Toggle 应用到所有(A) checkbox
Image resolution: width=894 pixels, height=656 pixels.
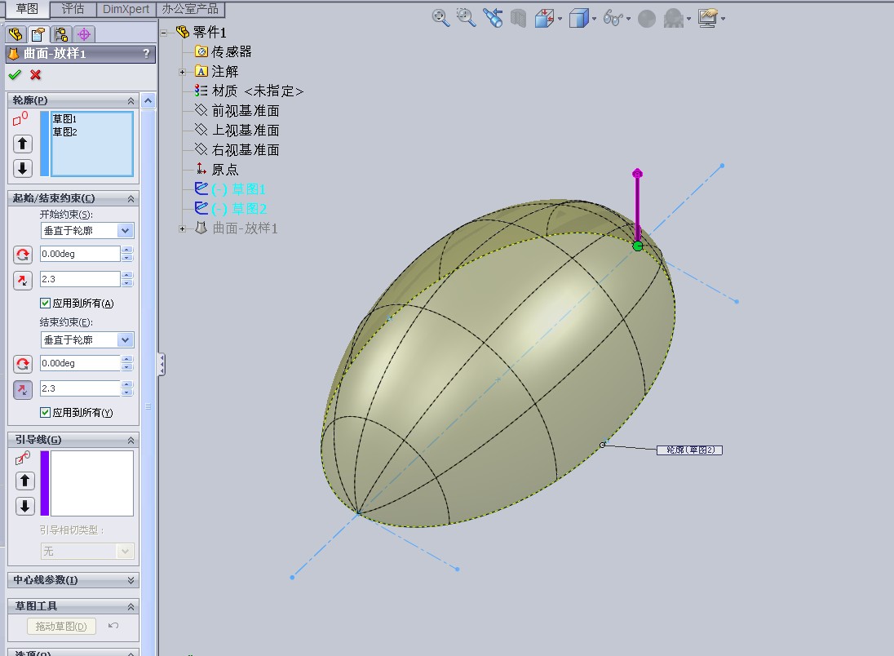[45, 303]
